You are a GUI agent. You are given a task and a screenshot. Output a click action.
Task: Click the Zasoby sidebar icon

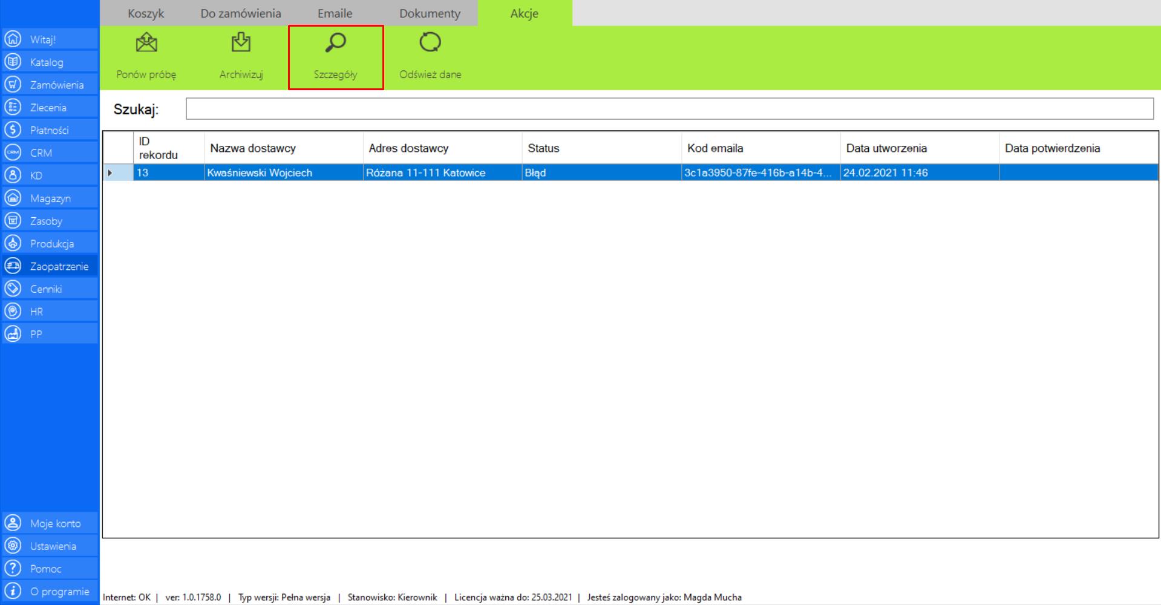pos(13,221)
